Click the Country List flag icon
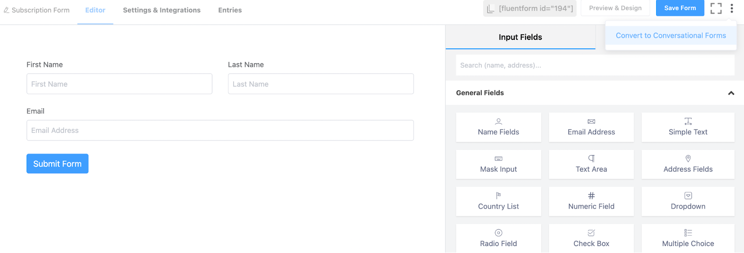 498,196
